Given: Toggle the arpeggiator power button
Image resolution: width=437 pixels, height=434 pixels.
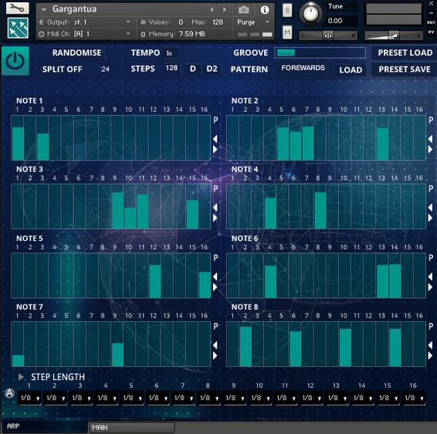Looking at the screenshot, I should [15, 61].
